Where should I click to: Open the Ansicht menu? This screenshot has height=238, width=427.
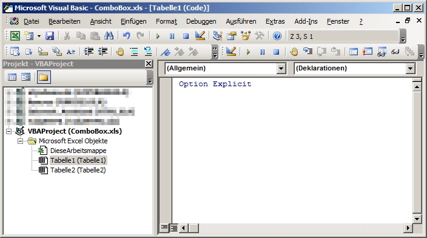[x=101, y=21]
